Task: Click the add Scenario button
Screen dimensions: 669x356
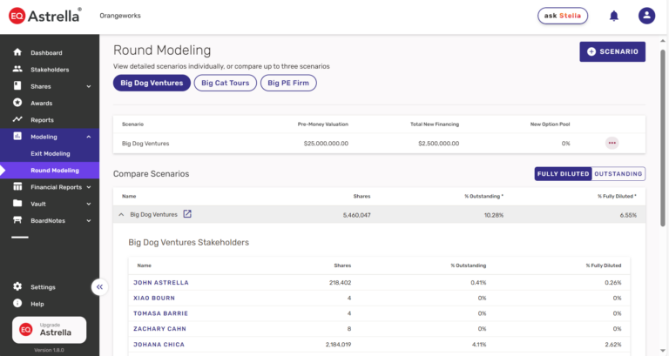Action: [612, 52]
